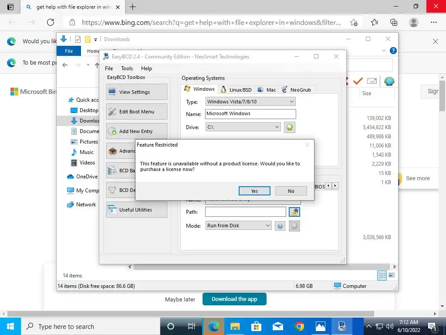Open Edge Favorites list icon
Image resolution: width=446 pixels, height=335 pixels.
coord(375,22)
